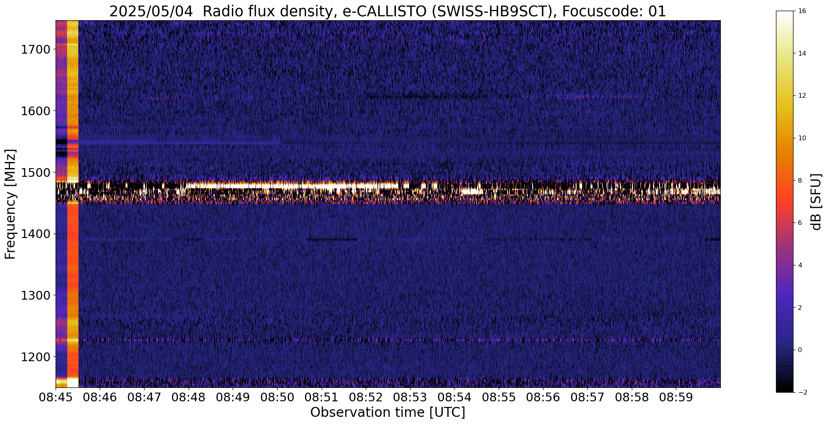Click the 08:49 time tick label
The image size is (828, 424).
(x=233, y=397)
